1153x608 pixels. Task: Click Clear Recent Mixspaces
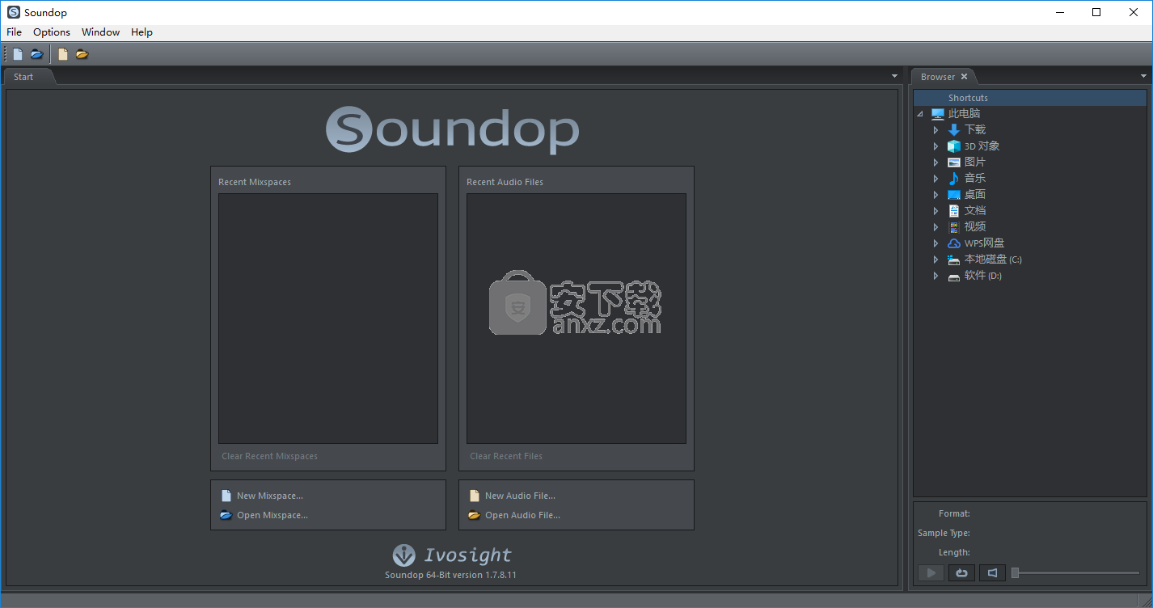[269, 456]
